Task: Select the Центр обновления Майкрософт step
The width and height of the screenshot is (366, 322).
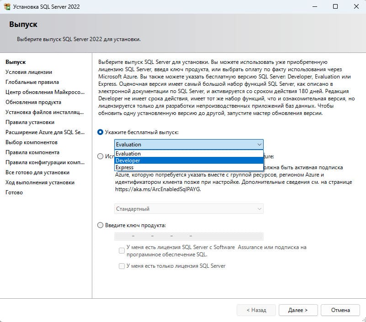Action: (45, 92)
